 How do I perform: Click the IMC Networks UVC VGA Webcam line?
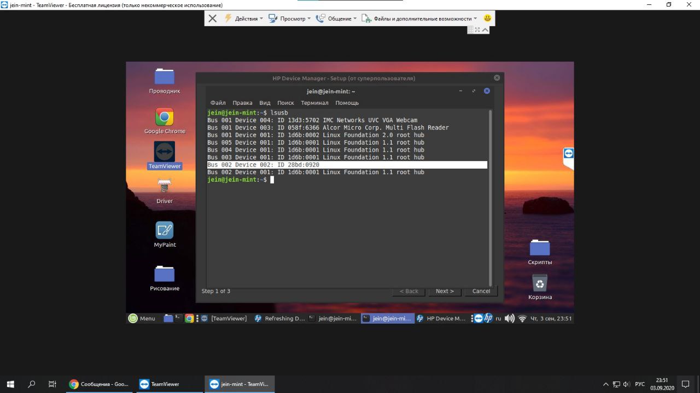click(312, 120)
